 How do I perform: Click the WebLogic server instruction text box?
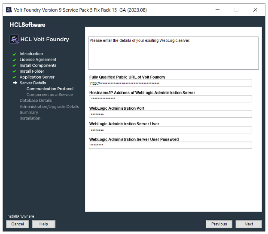tap(174, 53)
